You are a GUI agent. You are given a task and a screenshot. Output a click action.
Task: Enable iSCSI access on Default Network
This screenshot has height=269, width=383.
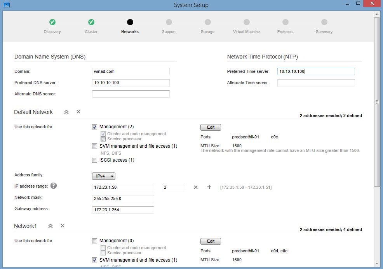point(94,160)
